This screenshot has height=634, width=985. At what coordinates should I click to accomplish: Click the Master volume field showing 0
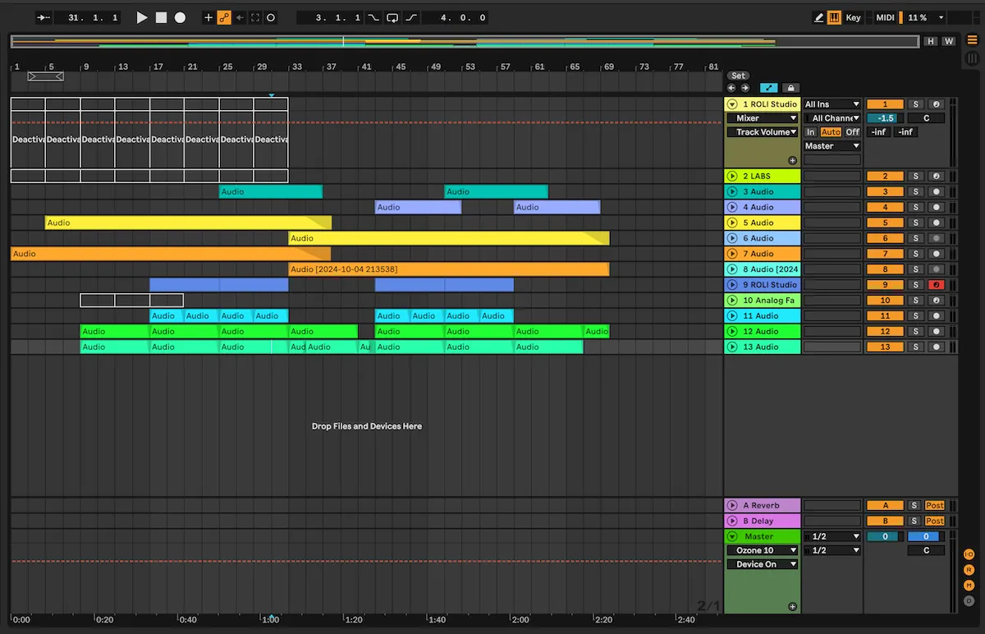click(885, 536)
